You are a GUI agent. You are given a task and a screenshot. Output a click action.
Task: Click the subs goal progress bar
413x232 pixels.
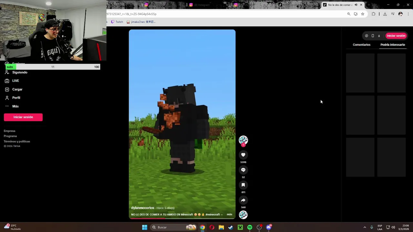click(53, 67)
